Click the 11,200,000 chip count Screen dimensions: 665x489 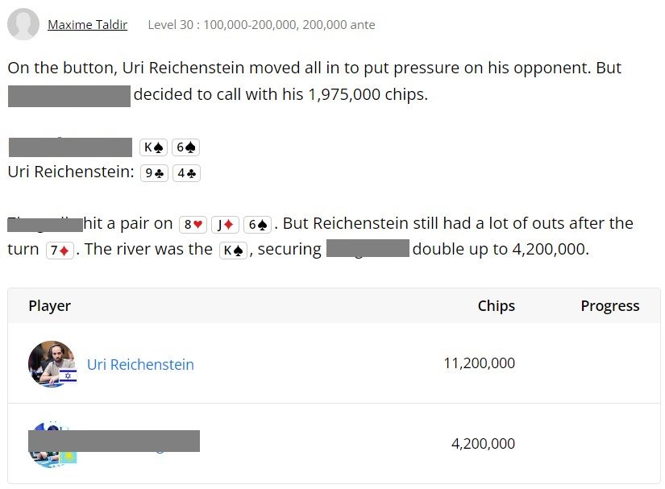point(479,363)
